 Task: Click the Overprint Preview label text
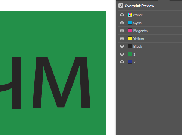pyautogui.click(x=139, y=6)
